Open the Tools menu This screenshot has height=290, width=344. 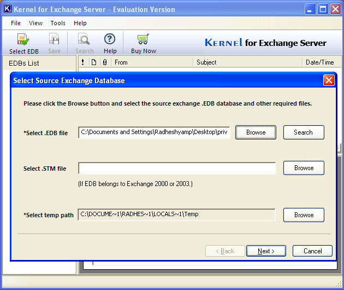click(58, 23)
